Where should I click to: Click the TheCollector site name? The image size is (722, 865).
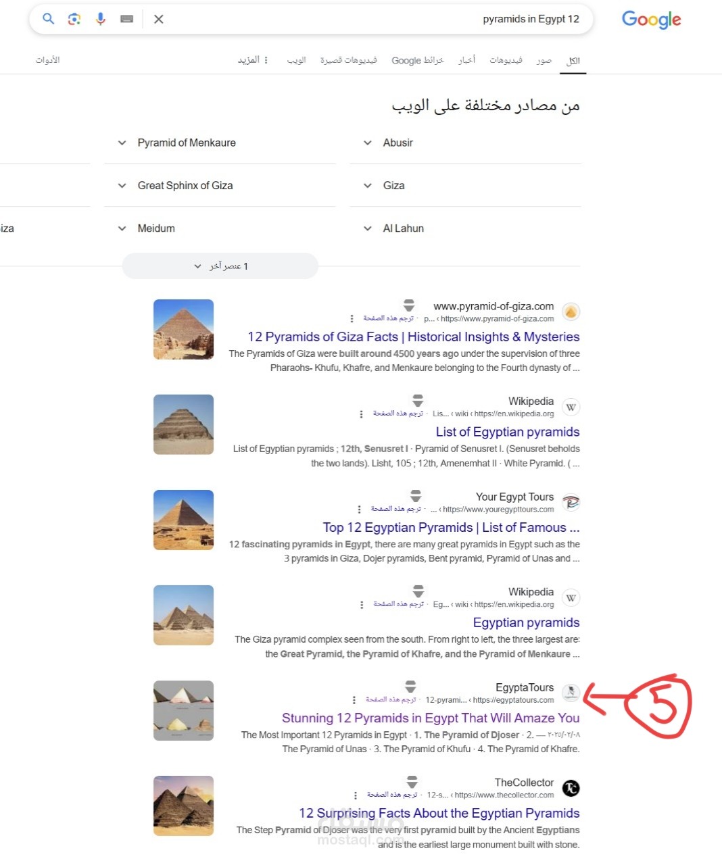tap(524, 783)
